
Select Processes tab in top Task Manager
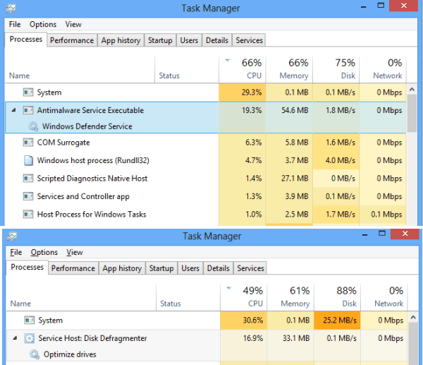(26, 40)
